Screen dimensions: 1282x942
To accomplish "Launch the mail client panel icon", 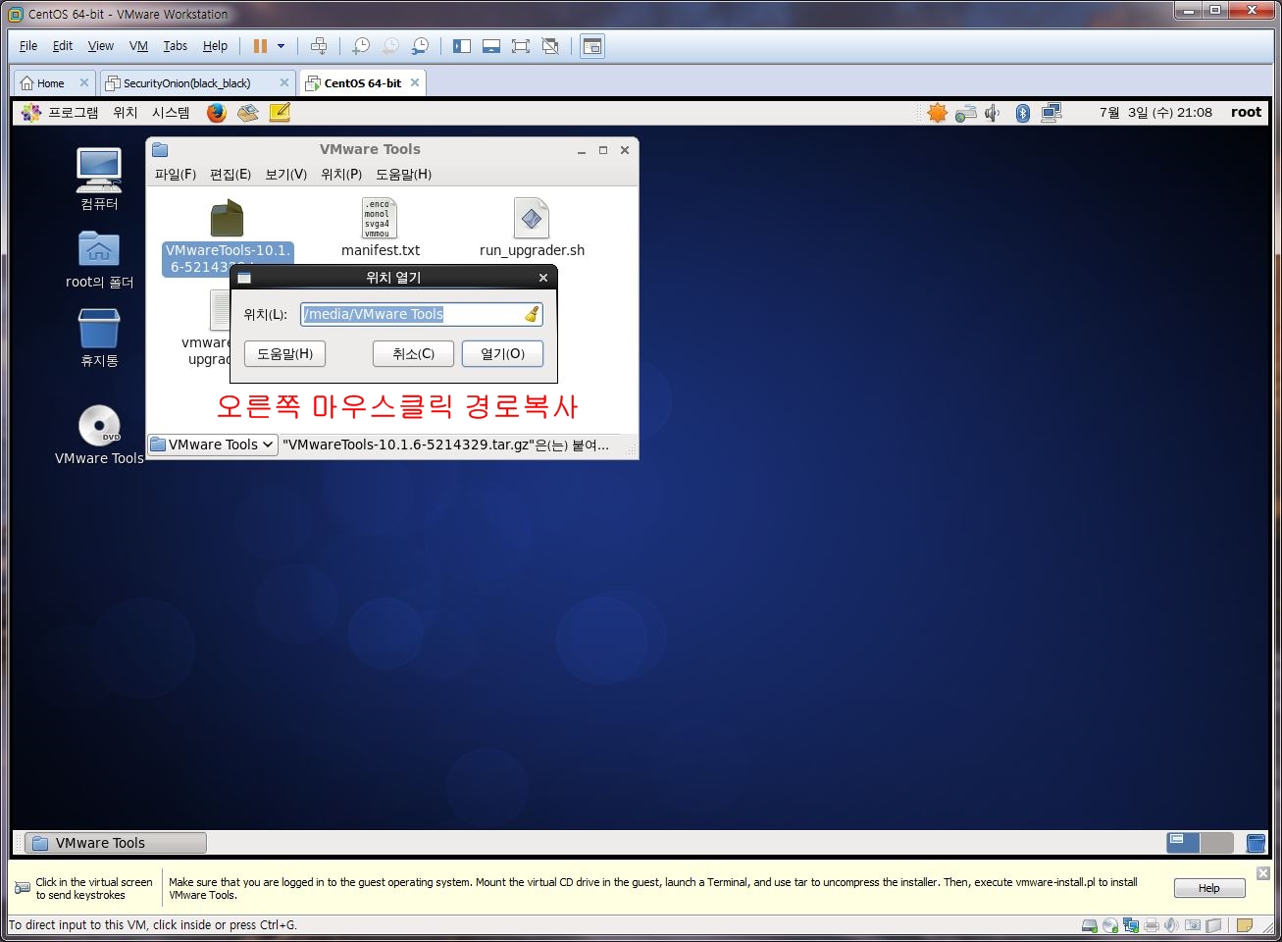I will point(248,113).
